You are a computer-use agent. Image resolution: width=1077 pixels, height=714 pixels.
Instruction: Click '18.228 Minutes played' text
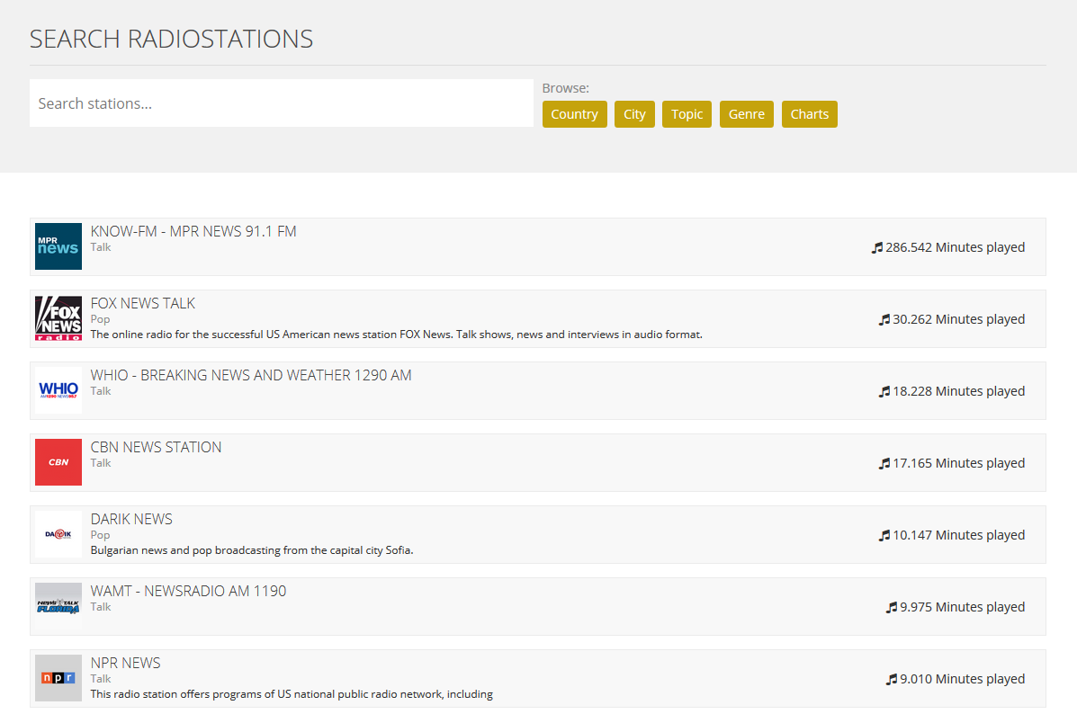pos(959,391)
